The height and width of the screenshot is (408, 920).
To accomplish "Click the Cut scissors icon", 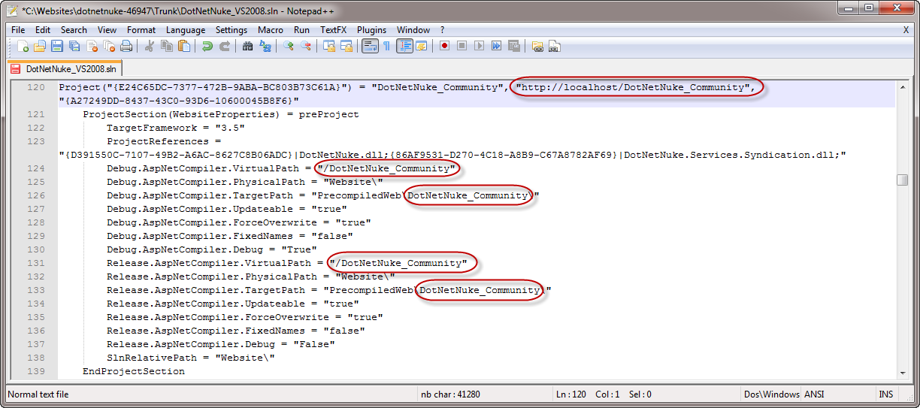I will (150, 47).
